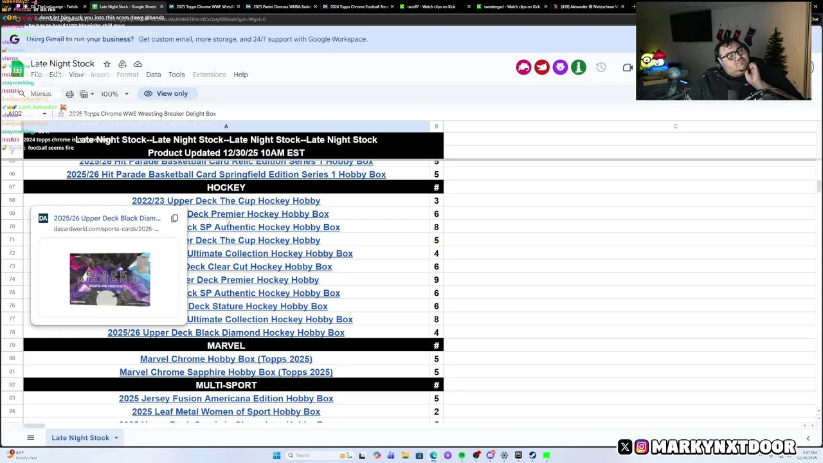Screen dimensions: 823x463
Task: Open Hit Parade Springfield Edition Series 1 link
Action: coord(226,174)
